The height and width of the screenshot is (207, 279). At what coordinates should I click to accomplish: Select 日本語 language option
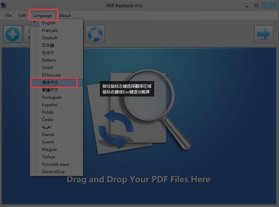(57, 45)
